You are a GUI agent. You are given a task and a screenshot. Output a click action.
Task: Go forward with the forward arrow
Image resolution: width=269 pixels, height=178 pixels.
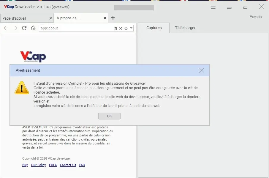tap(15, 28)
